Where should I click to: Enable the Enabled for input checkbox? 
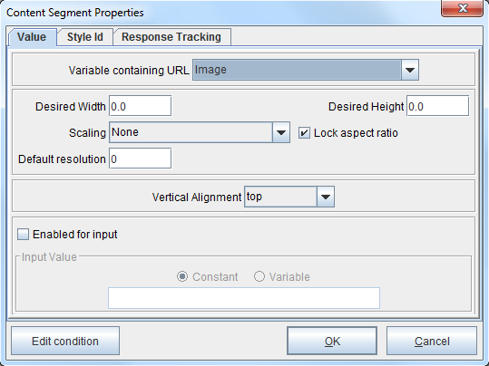pyautogui.click(x=23, y=235)
